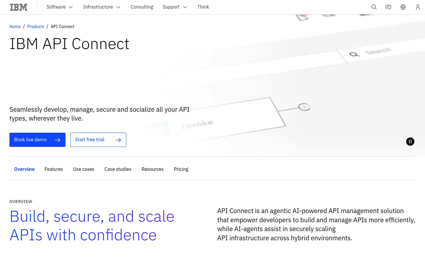The height and width of the screenshot is (266, 425).
Task: Open the search icon in header
Action: coord(374,7)
